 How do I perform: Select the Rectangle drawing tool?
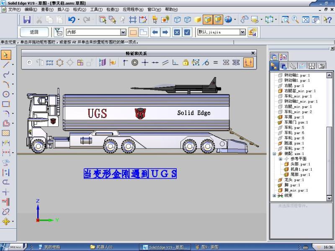(x=6, y=104)
